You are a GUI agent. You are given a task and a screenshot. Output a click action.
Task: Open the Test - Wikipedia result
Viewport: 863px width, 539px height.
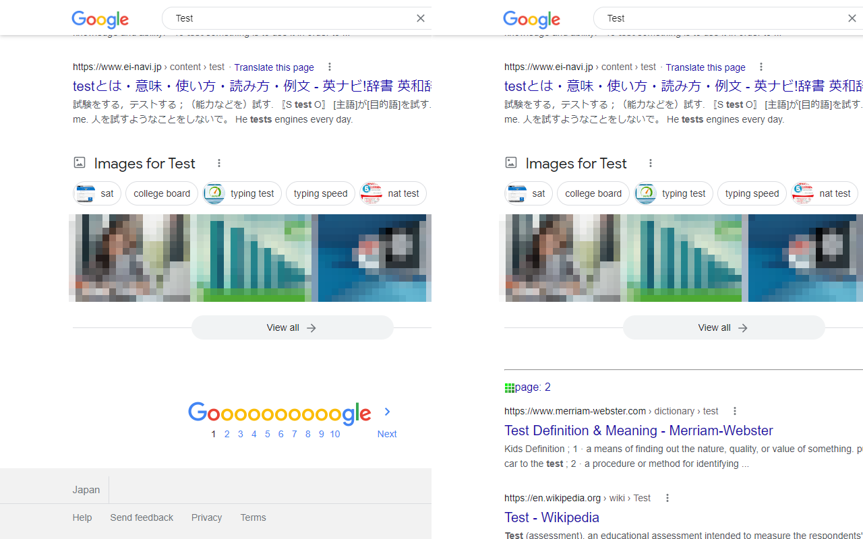552,517
